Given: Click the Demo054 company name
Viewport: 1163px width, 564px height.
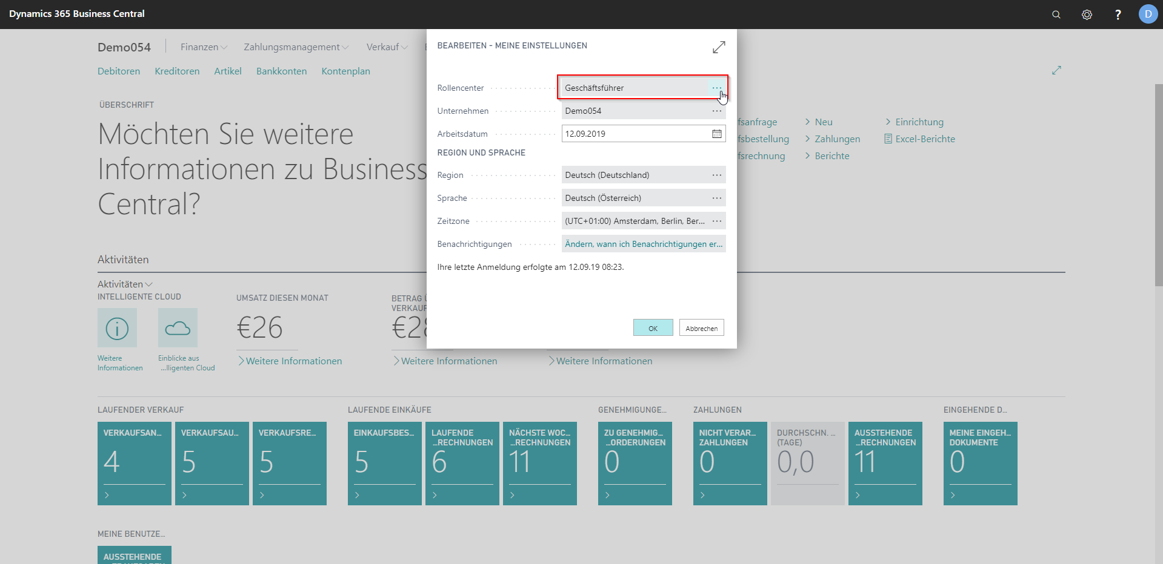Looking at the screenshot, I should point(124,47).
